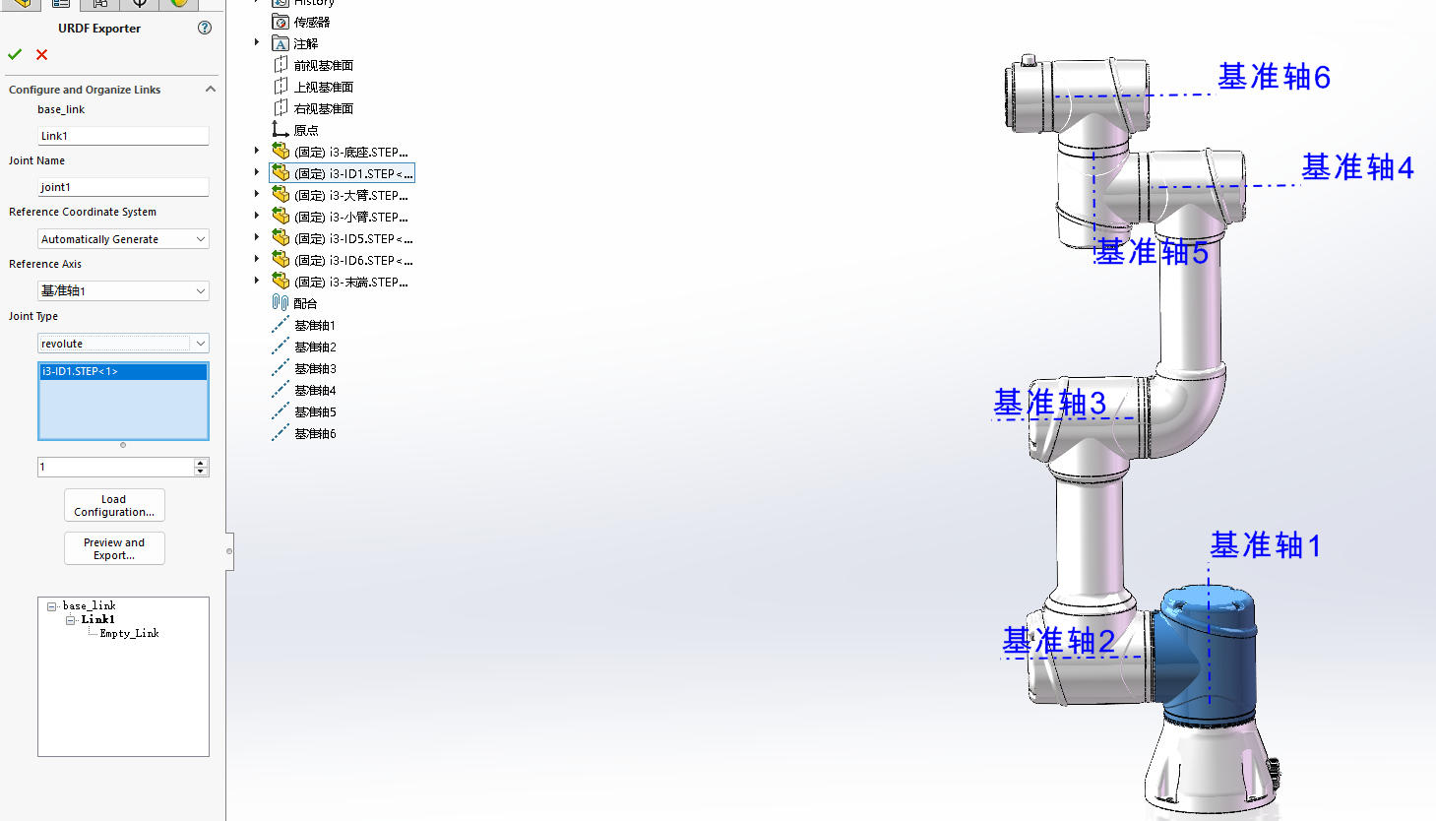Select the i3-底座.STEP component icon
Viewport: 1436px width, 821px height.
pos(281,151)
